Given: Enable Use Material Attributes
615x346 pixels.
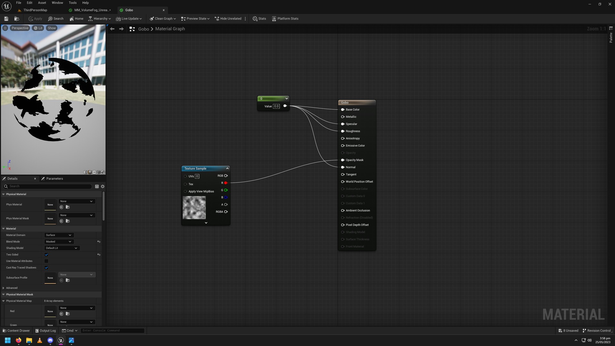Looking at the screenshot, I should [46, 261].
